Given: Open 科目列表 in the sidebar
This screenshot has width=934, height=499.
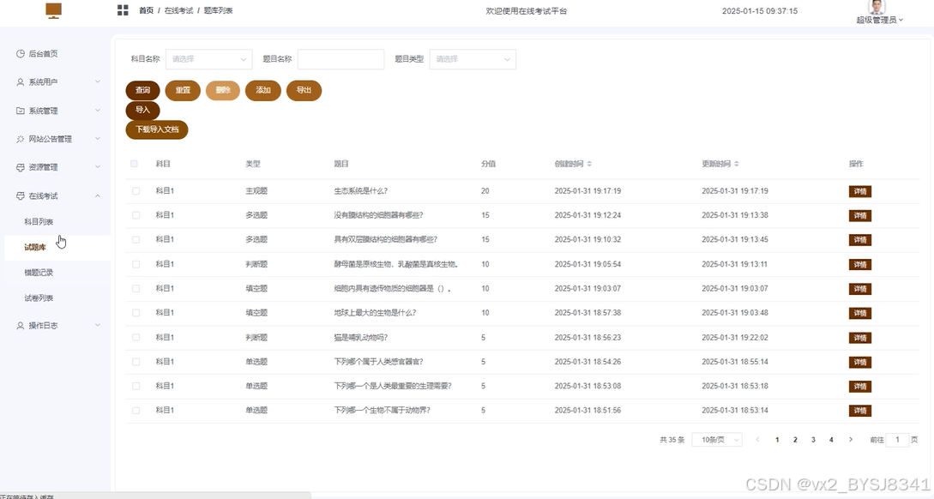Looking at the screenshot, I should [x=39, y=221].
